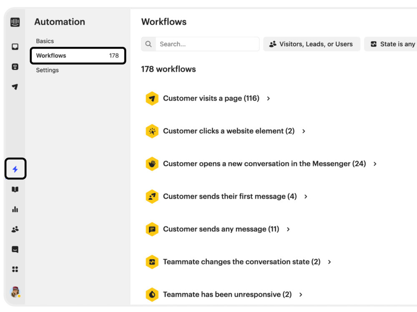The image size is (417, 312).
Task: Expand Teammate changes conversation state chevron
Action: pos(329,262)
